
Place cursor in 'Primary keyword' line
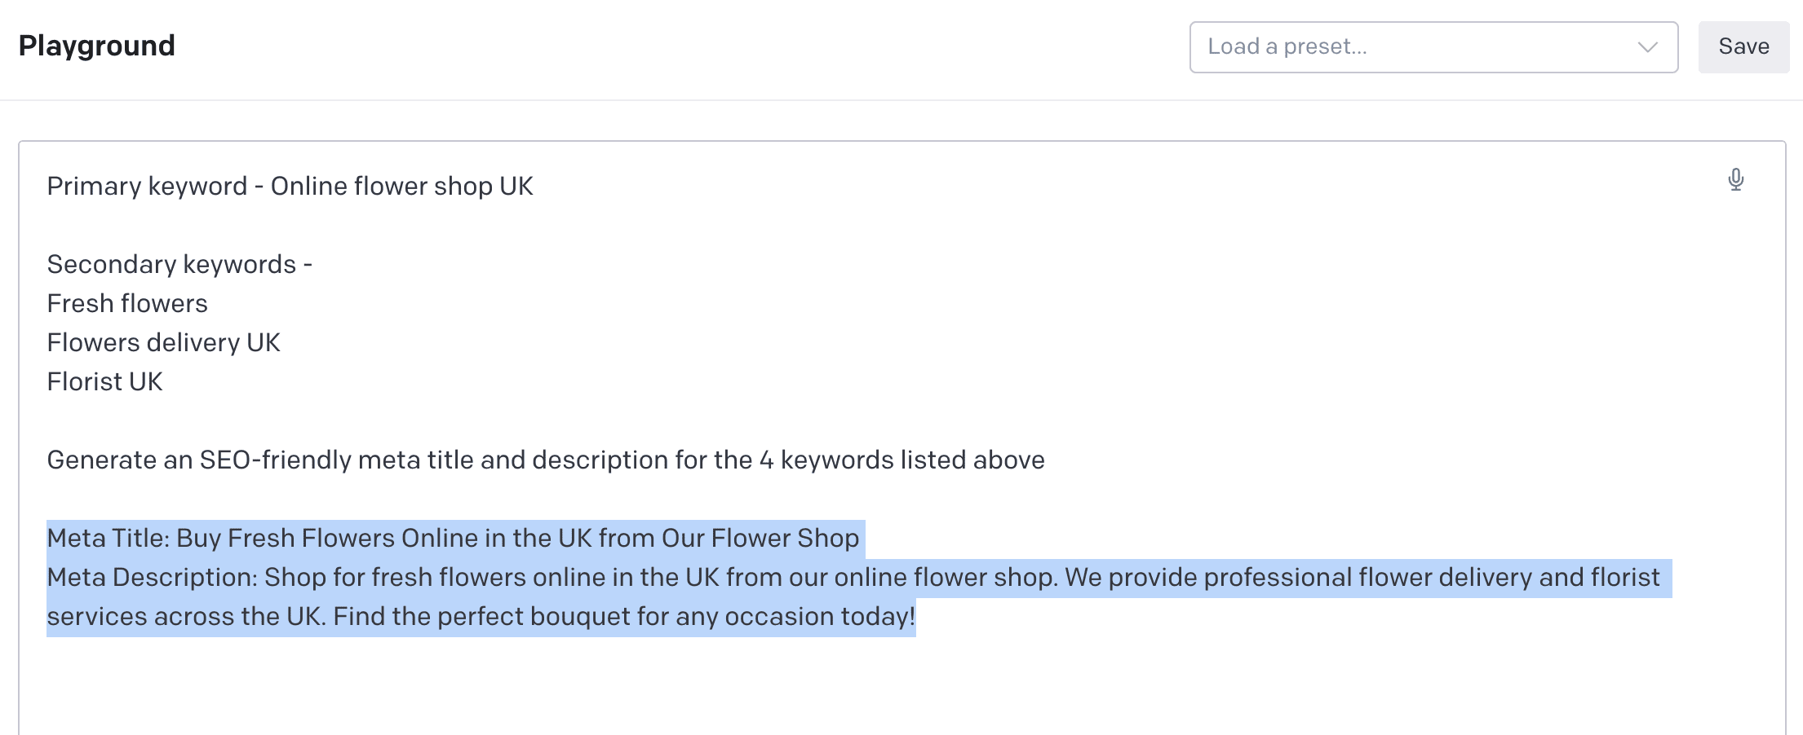coord(147,187)
